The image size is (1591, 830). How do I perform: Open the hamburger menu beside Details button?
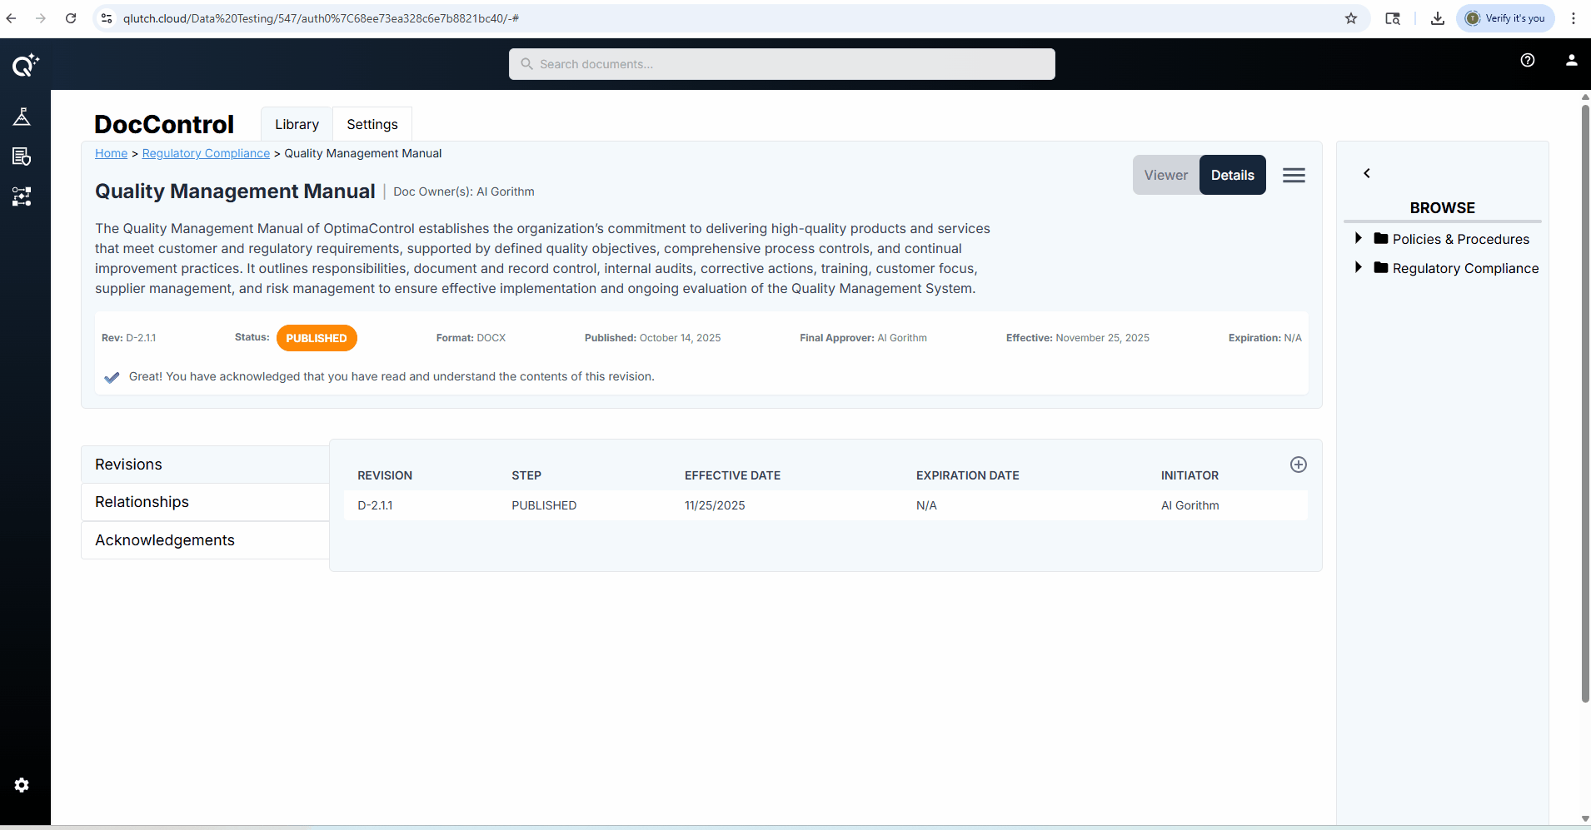1293,175
